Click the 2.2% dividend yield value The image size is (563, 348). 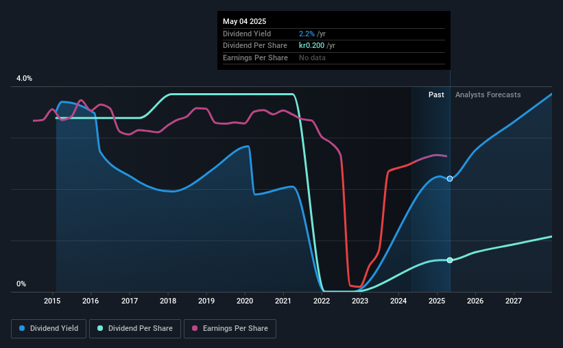[x=307, y=34]
